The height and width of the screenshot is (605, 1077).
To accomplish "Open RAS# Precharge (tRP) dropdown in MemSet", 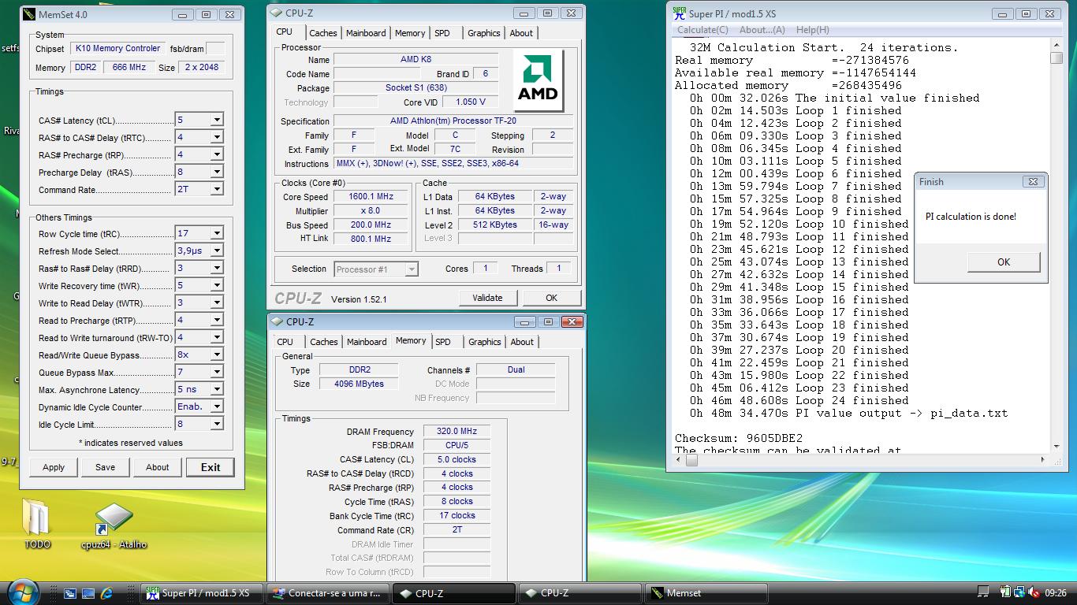I will (x=199, y=154).
